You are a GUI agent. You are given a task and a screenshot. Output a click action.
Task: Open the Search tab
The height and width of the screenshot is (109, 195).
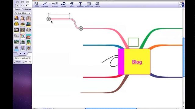pyautogui.click(x=18, y=9)
